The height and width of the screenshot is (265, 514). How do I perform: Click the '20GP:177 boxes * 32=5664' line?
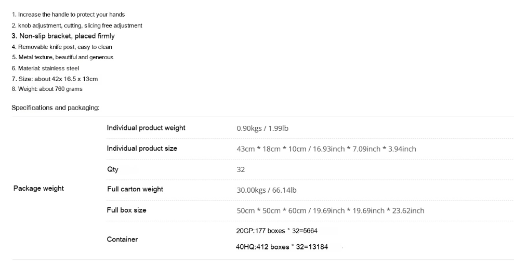(x=276, y=231)
